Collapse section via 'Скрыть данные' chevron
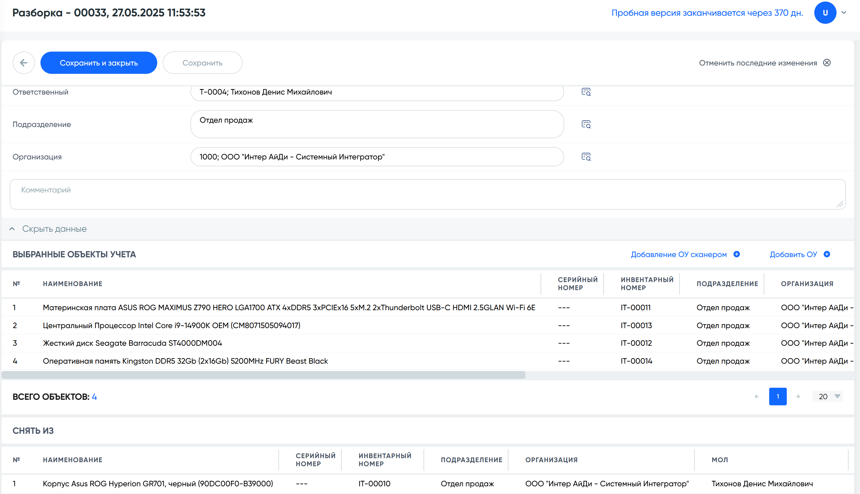The image size is (860, 494). [12, 229]
